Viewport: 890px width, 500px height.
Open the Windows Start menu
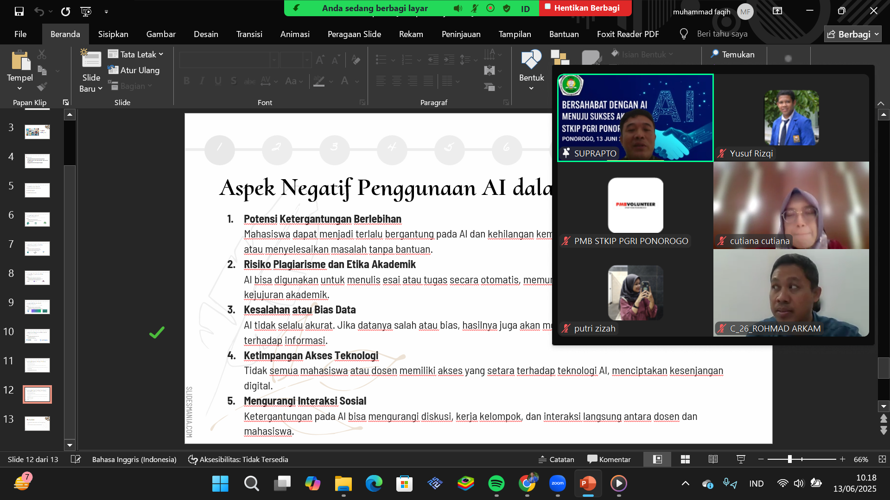[x=220, y=484]
